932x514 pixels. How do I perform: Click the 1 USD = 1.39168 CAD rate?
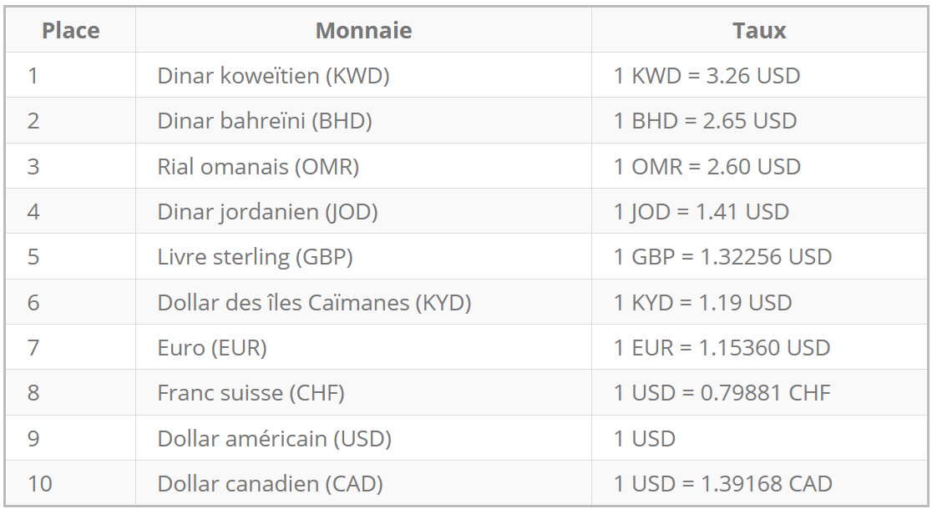[722, 483]
